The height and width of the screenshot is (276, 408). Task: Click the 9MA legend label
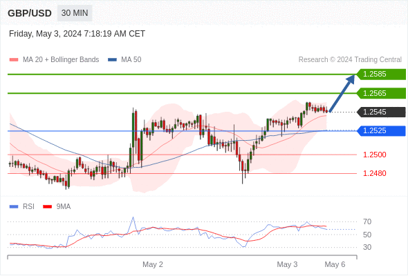pyautogui.click(x=64, y=207)
